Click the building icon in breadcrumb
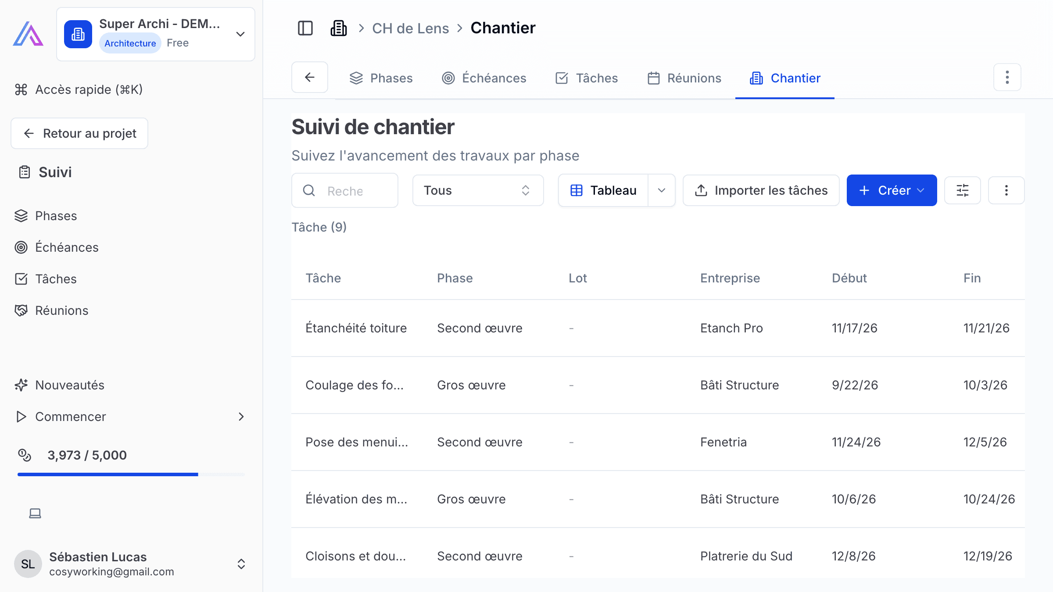This screenshot has width=1053, height=592. click(339, 28)
